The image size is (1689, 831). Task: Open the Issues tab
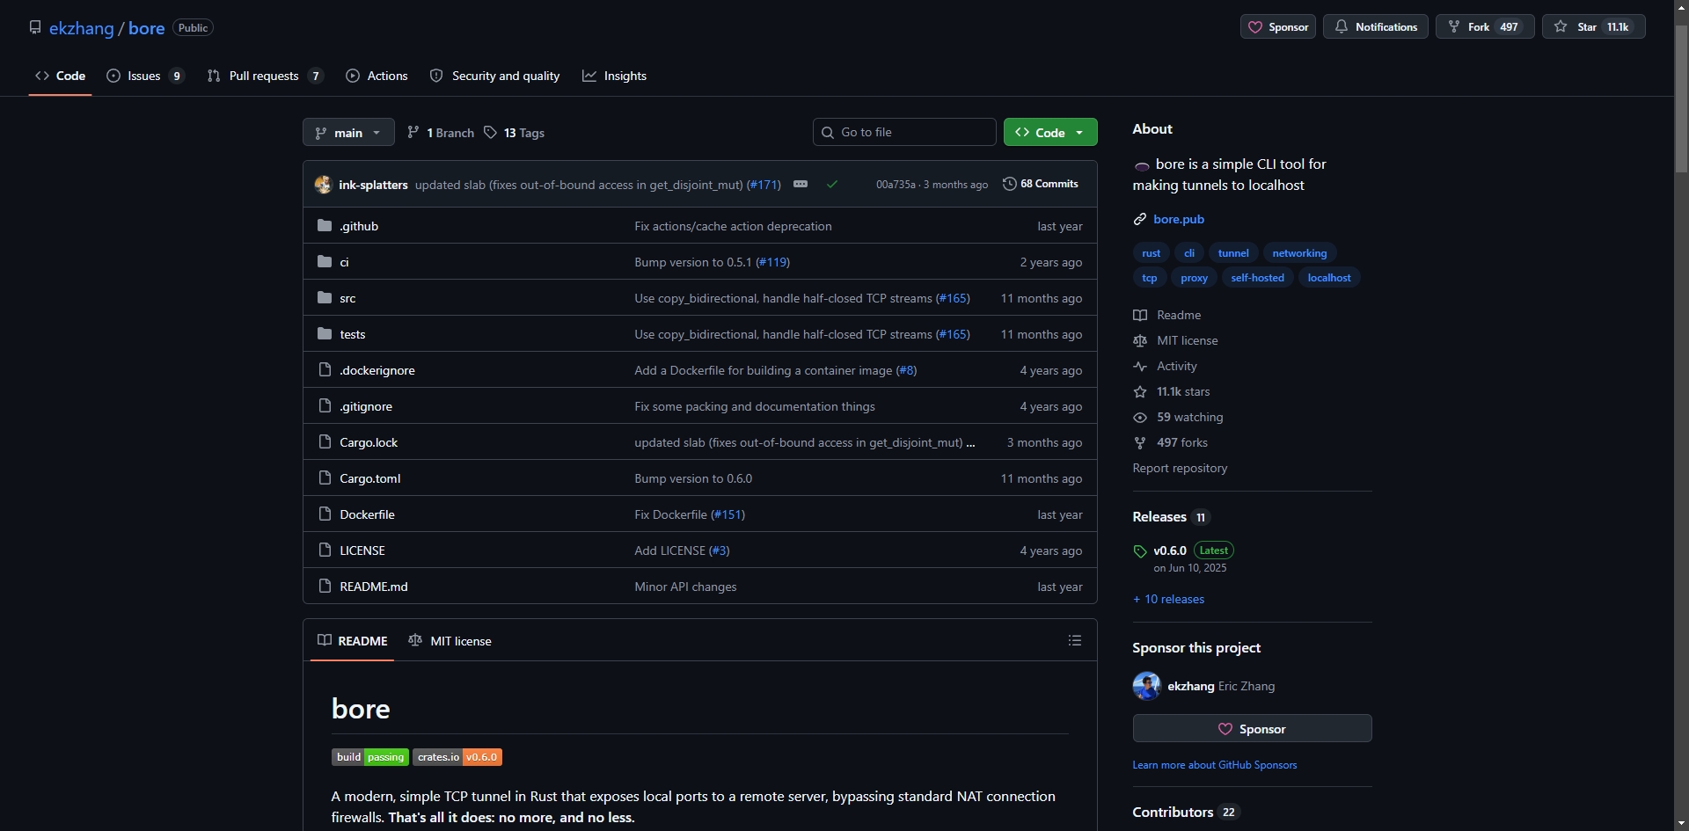pyautogui.click(x=145, y=76)
